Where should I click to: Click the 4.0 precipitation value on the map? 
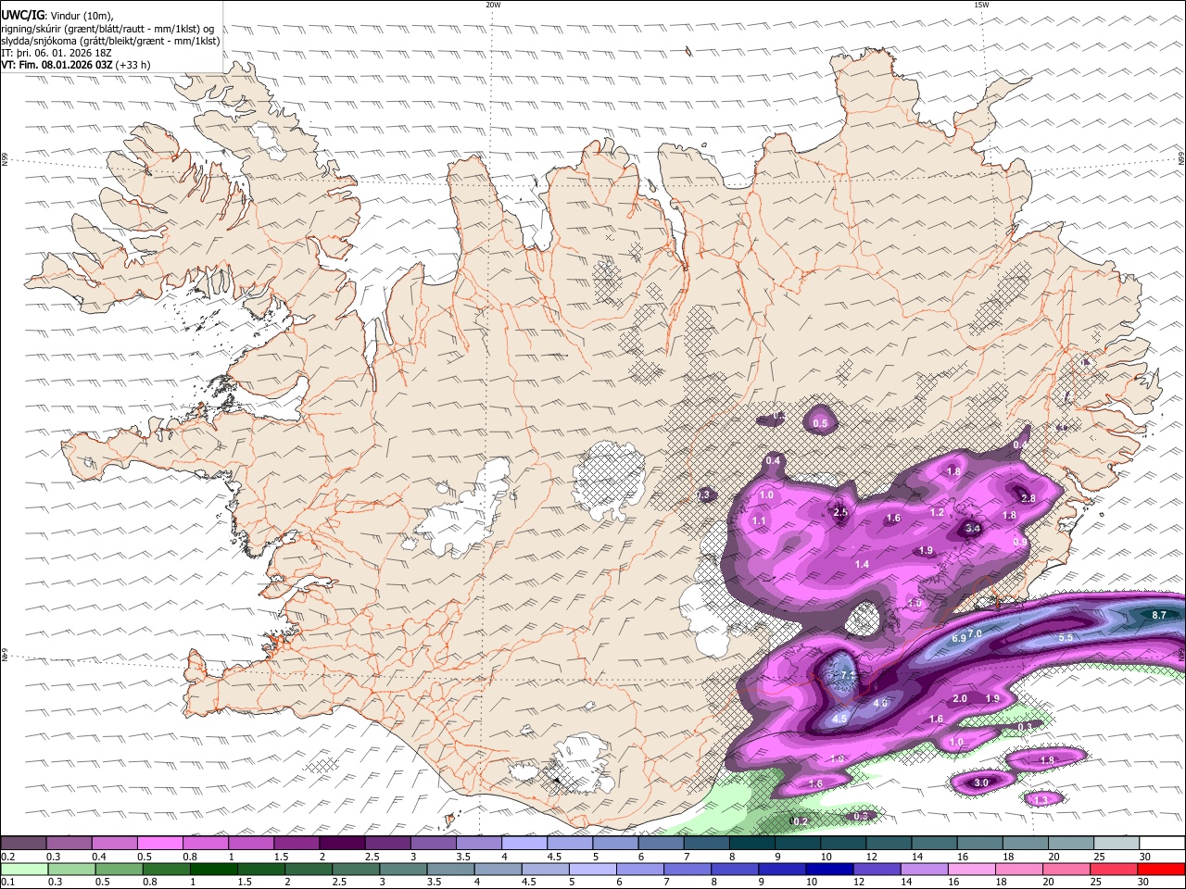point(881,704)
